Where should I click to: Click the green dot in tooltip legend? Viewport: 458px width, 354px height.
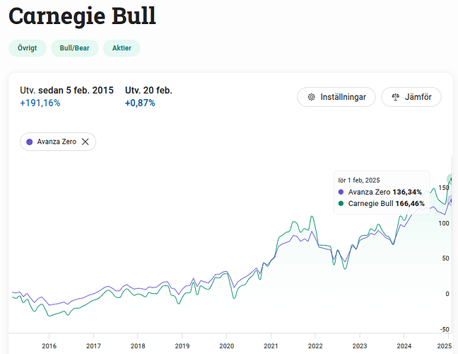(x=341, y=203)
